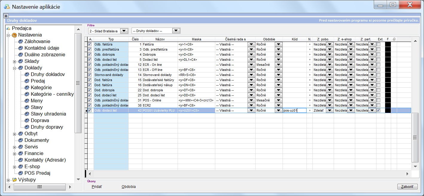Toggle the active checkbox for Faktúra row
This screenshot has height=196, width=424.
[90, 44]
